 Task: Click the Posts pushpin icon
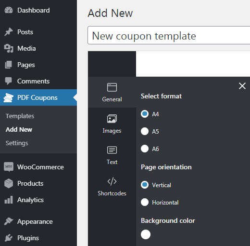[9, 32]
